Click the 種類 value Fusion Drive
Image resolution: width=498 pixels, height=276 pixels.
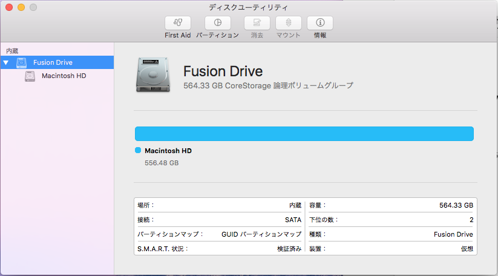[x=453, y=234]
